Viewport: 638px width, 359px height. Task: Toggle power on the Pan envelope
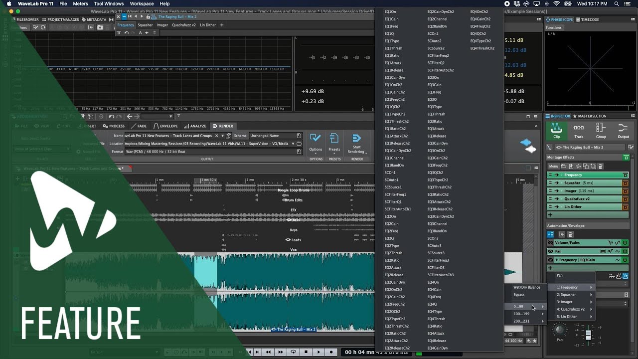(625, 251)
